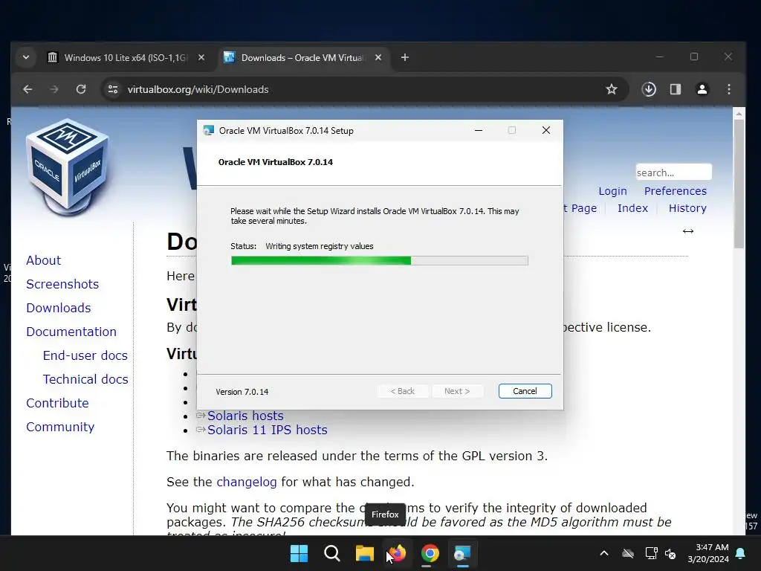Click the muted volume tray icon
Screen dimensions: 761x571
[670, 553]
